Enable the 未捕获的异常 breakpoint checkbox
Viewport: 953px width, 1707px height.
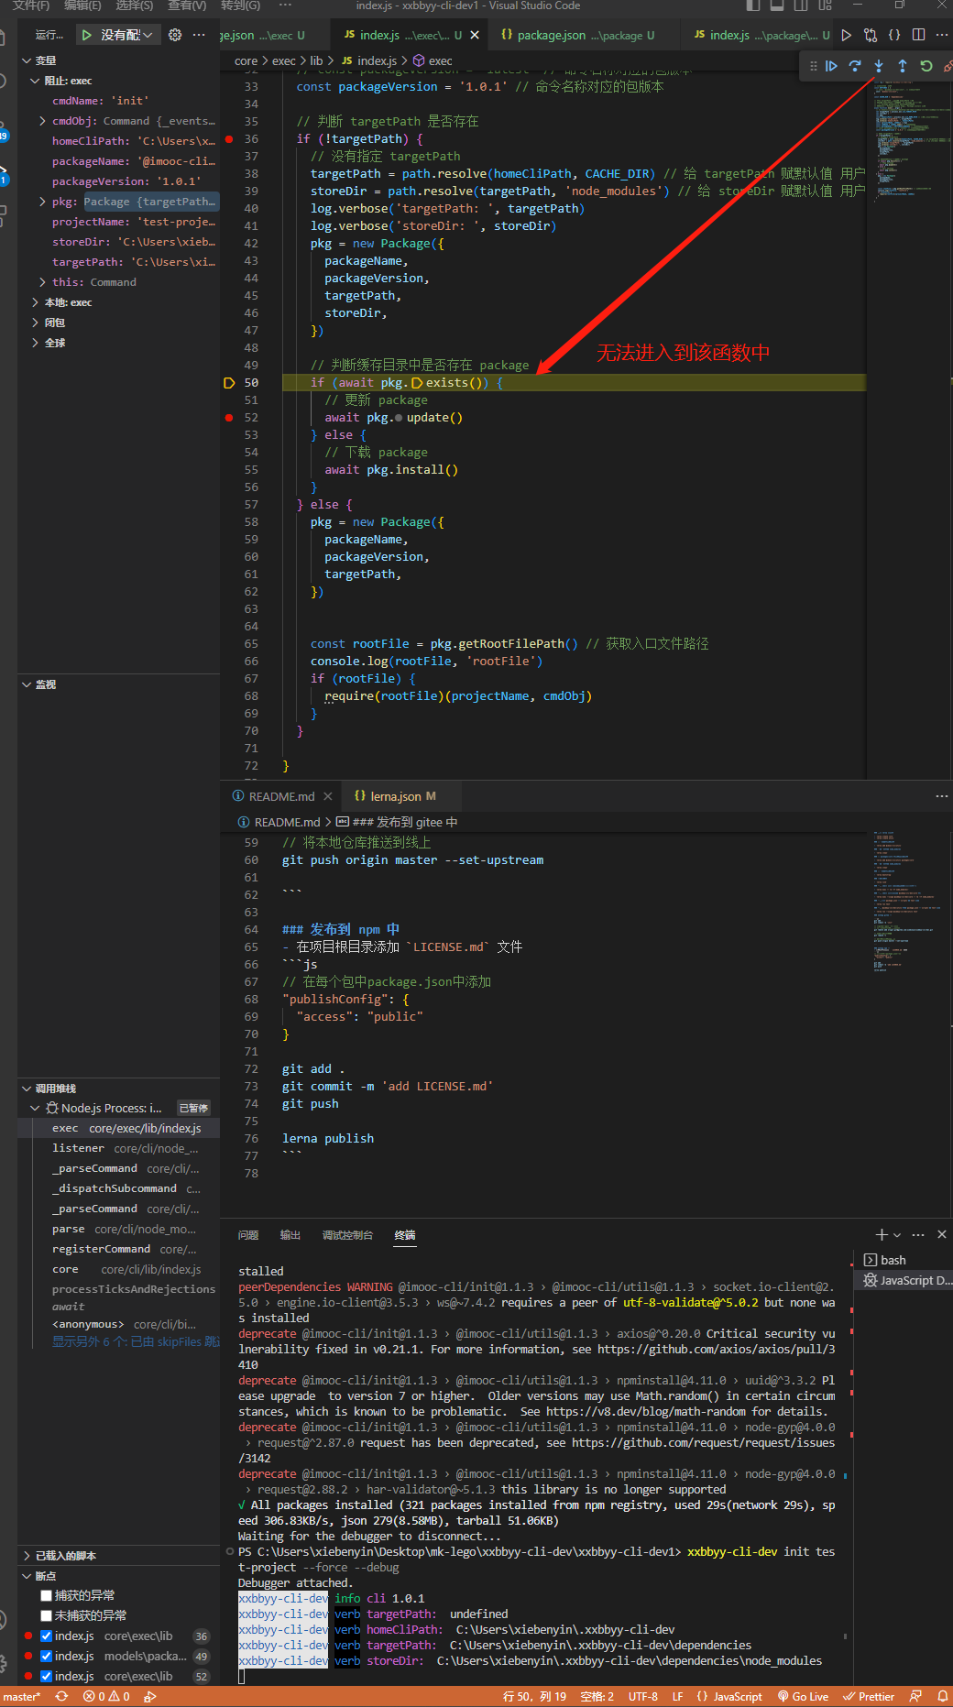click(46, 1615)
